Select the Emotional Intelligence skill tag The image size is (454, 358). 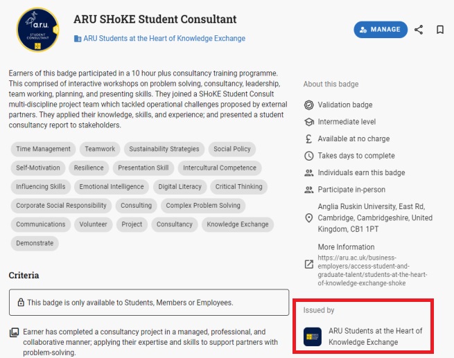(112, 187)
